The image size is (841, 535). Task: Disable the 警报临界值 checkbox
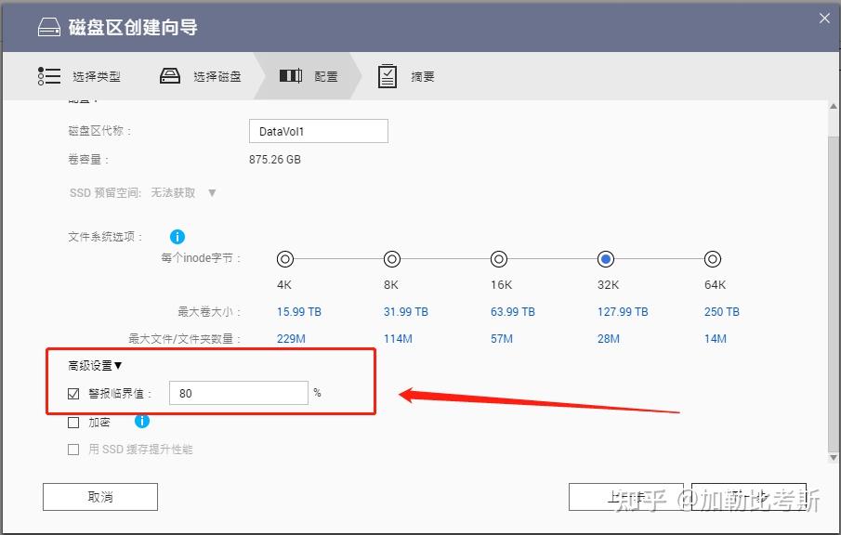(72, 392)
